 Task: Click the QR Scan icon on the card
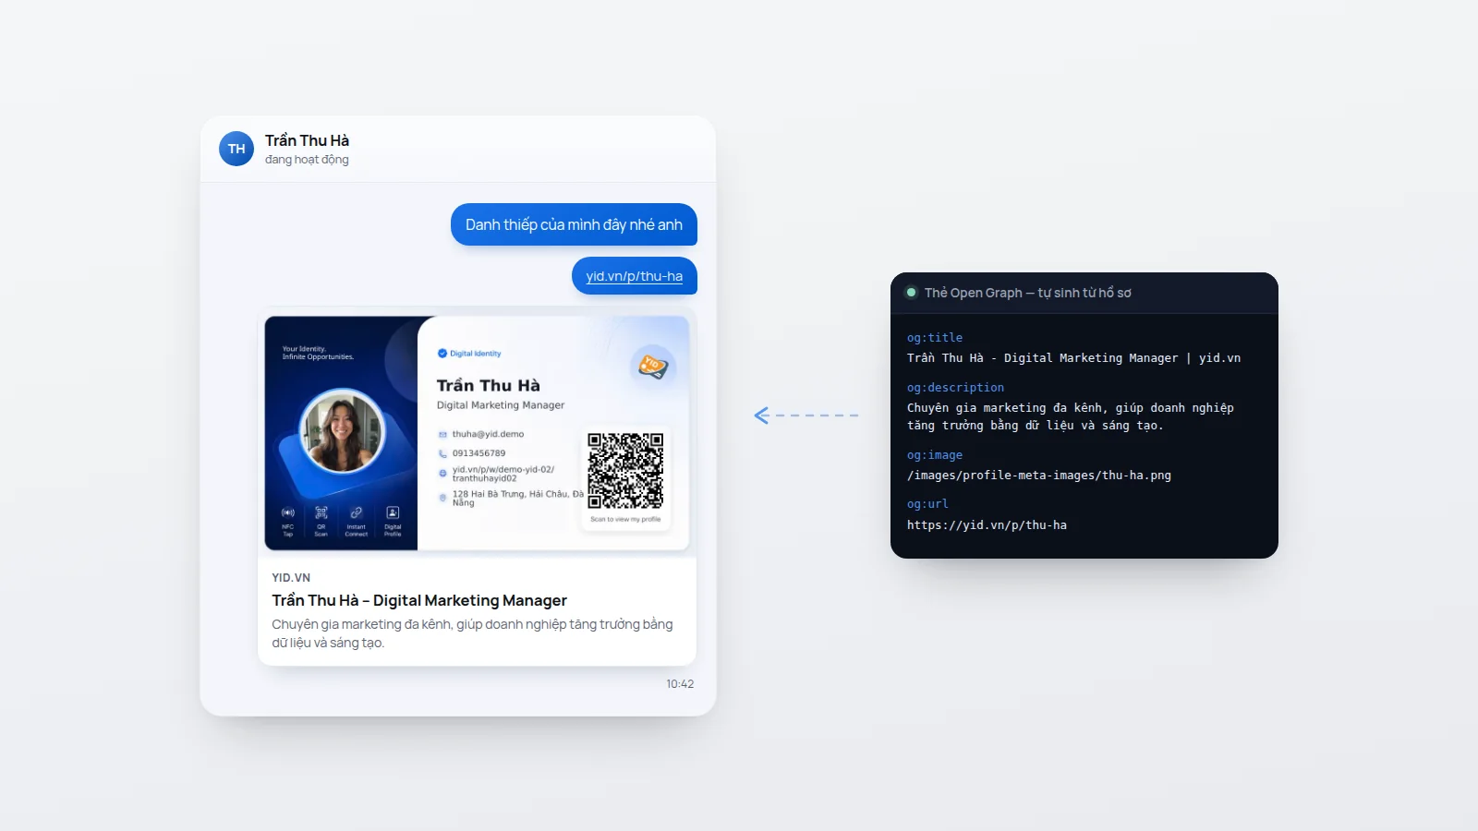coord(321,512)
